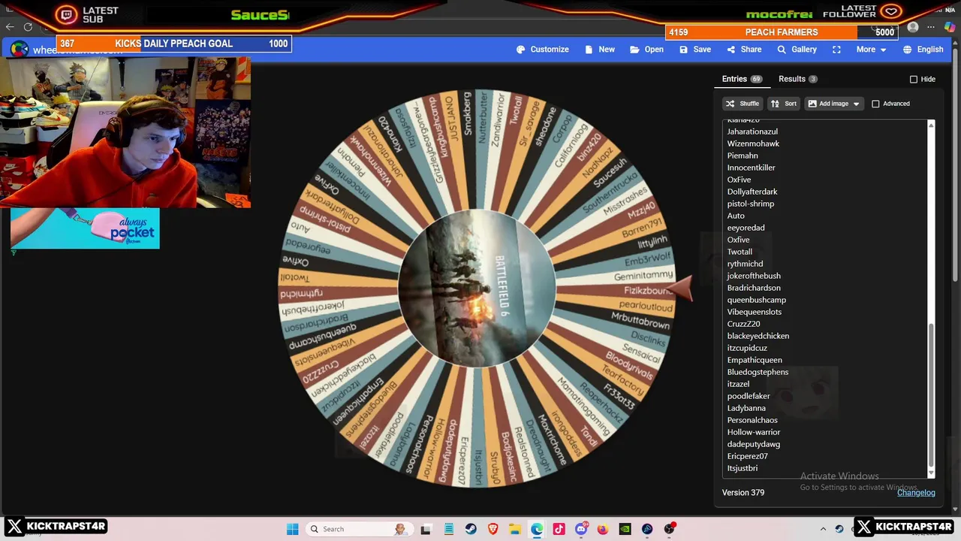Open the browser profile avatar
Image resolution: width=961 pixels, height=541 pixels.
(912, 27)
